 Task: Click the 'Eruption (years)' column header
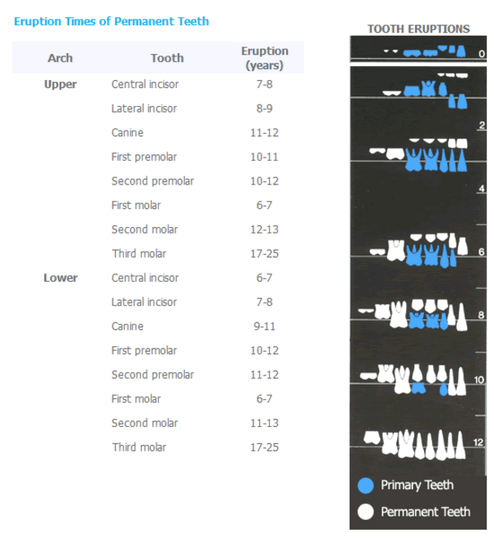tap(264, 58)
